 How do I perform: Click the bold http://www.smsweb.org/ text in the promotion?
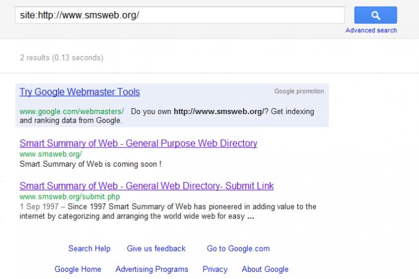coord(218,111)
